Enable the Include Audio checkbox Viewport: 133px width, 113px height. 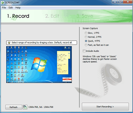[x=84, y=51]
